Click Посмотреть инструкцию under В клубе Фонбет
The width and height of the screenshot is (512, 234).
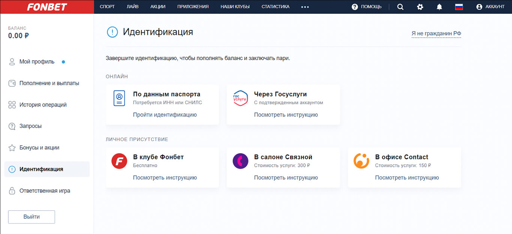coord(165,178)
